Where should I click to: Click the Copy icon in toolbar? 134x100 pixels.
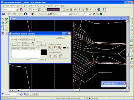coord(83,9)
